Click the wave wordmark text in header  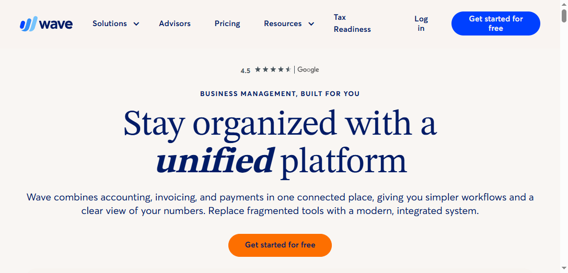(56, 24)
